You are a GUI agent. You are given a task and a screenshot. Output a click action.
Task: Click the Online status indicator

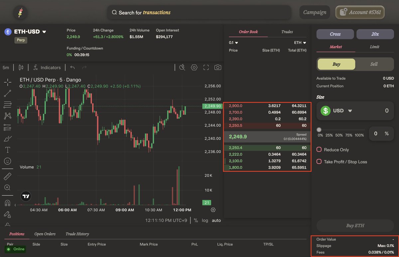(15, 249)
